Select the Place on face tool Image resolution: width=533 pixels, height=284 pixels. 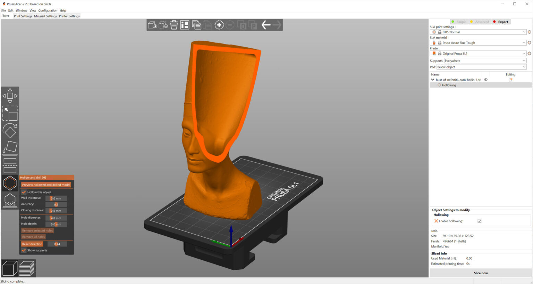point(10,147)
